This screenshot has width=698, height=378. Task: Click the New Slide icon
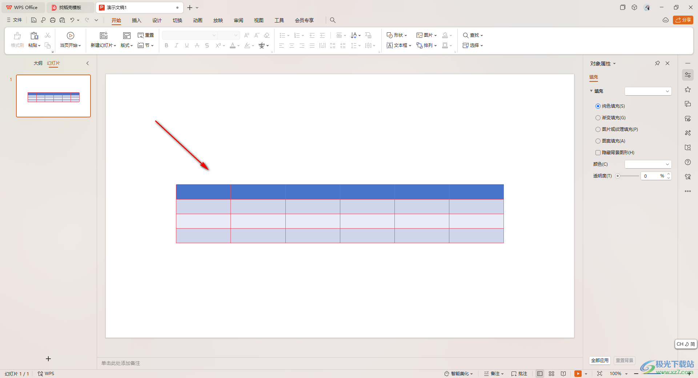pyautogui.click(x=104, y=36)
